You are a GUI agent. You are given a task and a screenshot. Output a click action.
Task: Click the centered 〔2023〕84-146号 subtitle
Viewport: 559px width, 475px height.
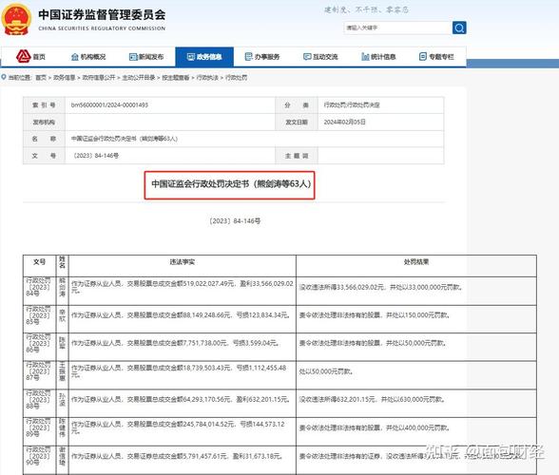[235, 221]
